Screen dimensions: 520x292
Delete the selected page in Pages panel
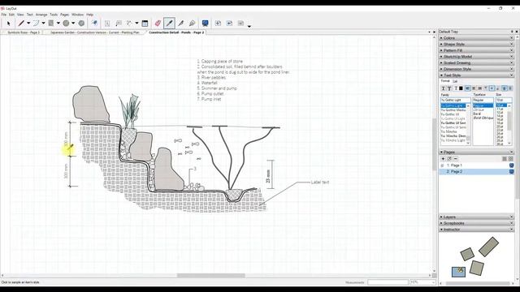pos(455,159)
